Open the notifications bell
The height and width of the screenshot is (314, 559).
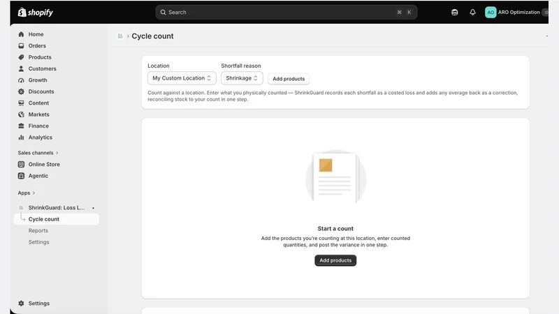472,13
